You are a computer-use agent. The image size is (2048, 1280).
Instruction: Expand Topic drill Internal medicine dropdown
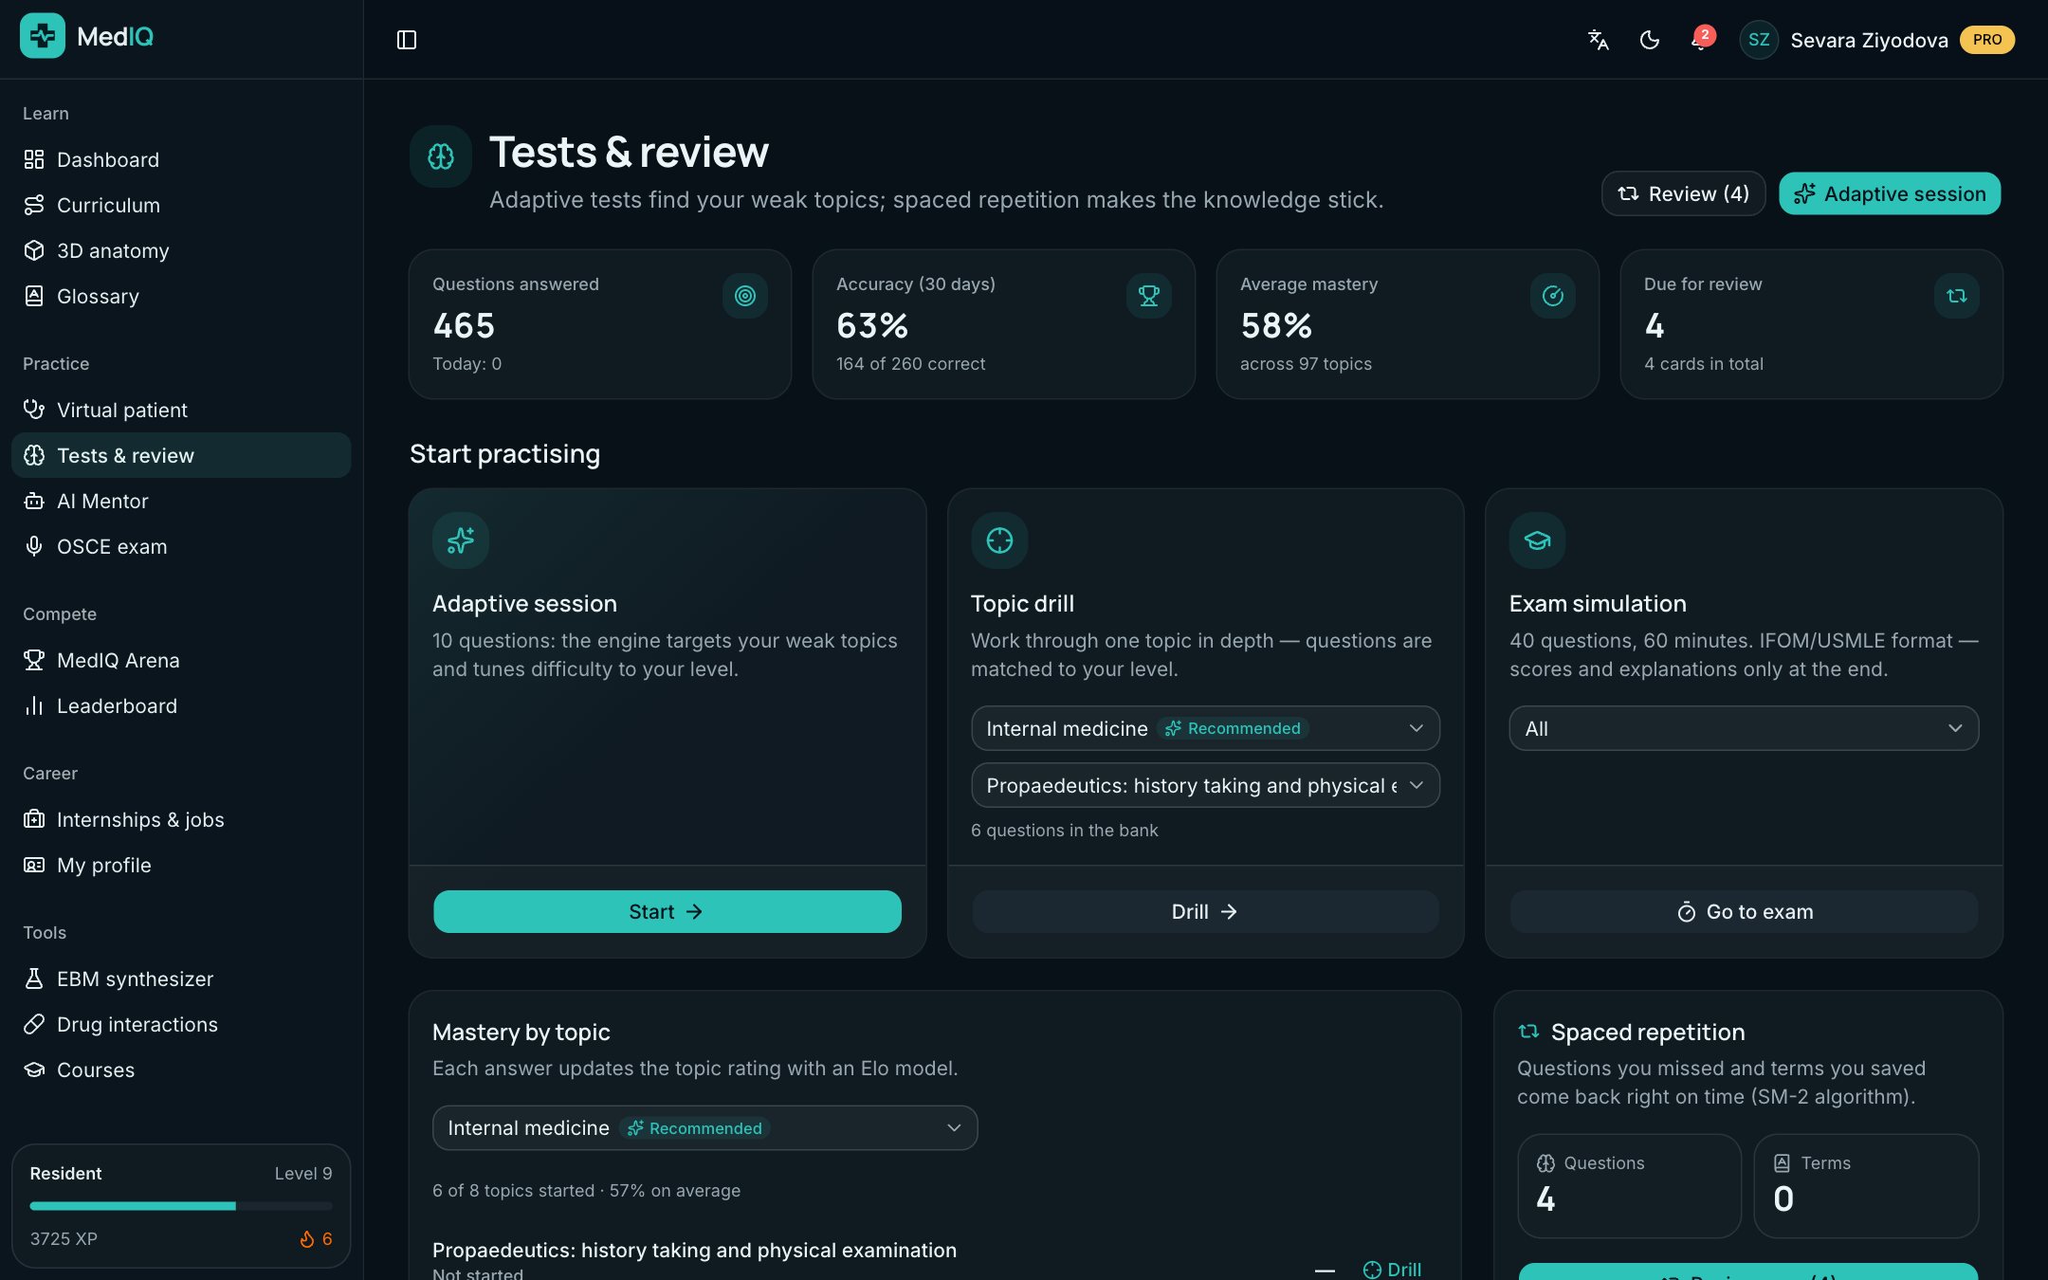(1205, 728)
